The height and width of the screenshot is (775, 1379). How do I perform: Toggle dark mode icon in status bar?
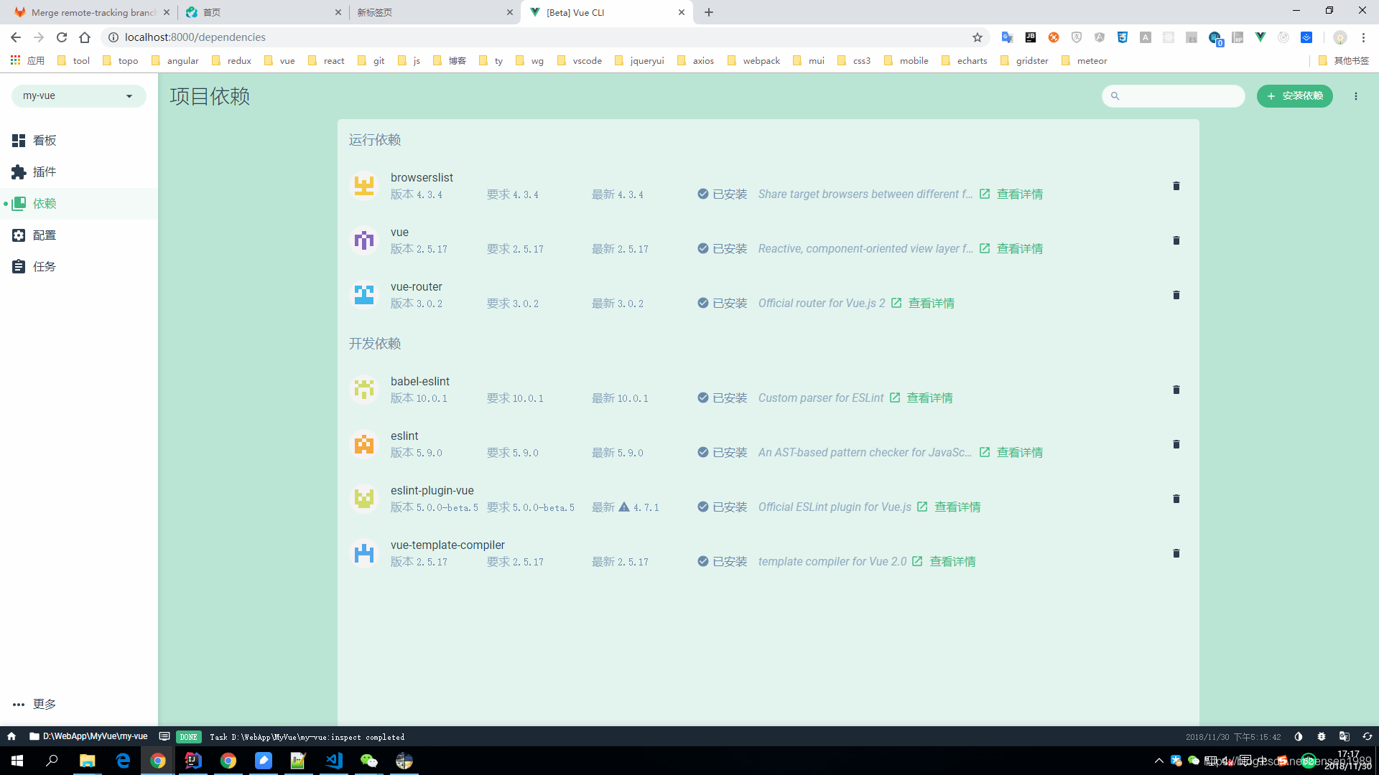point(1298,736)
